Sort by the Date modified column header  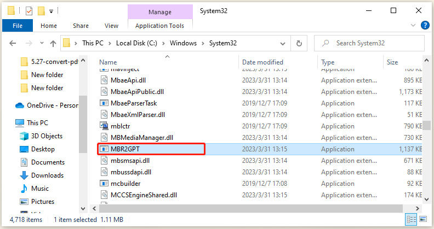click(x=262, y=62)
